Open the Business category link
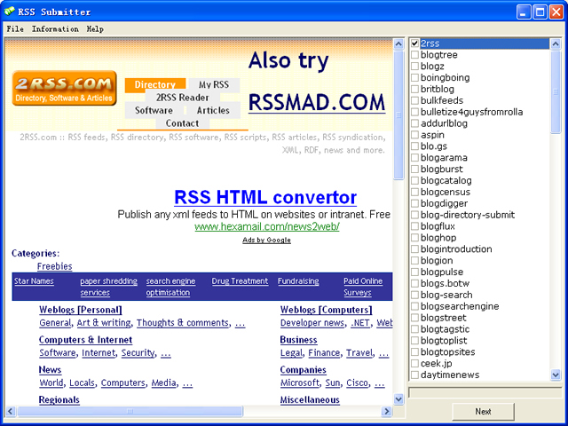This screenshot has height=426, width=568. 298,340
